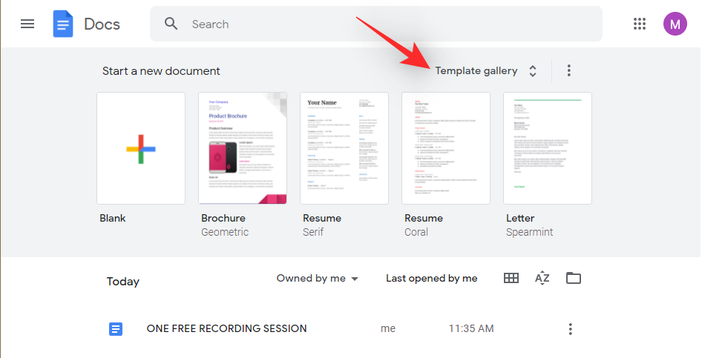Screen dimensions: 702x358
Task: Open more actions for the recording document
Action: 570,329
